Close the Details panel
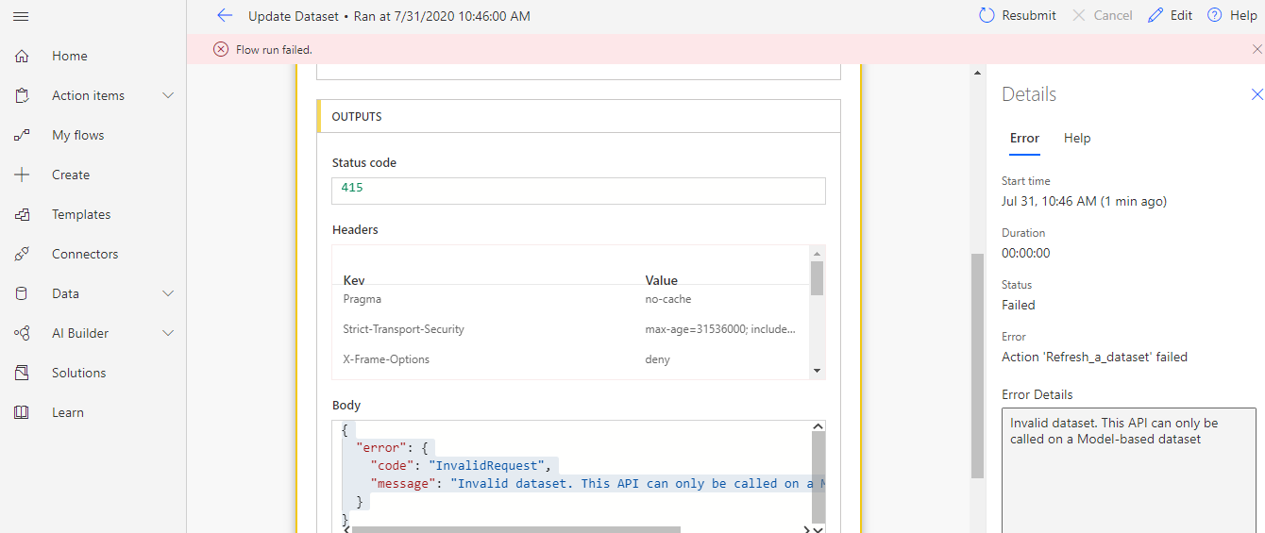 [1257, 94]
